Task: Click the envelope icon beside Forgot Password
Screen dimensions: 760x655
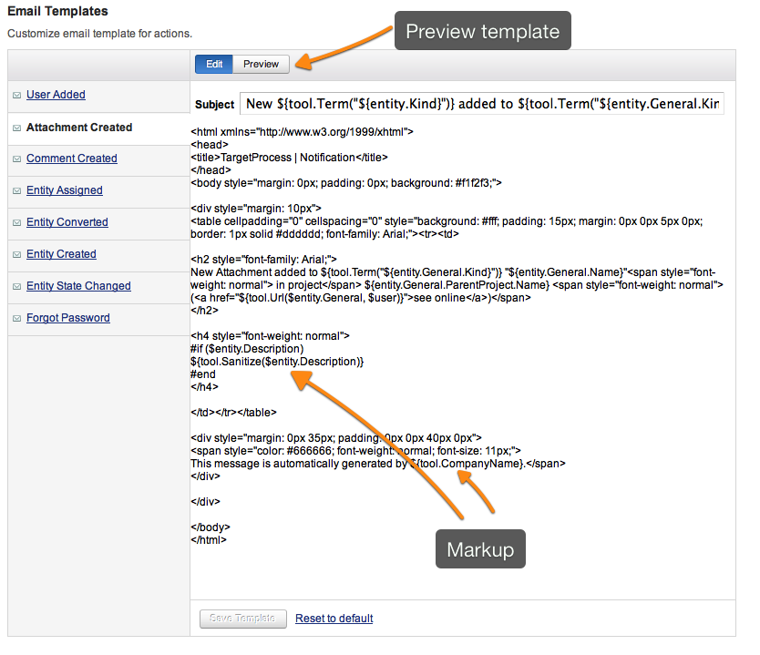Action: pos(15,318)
